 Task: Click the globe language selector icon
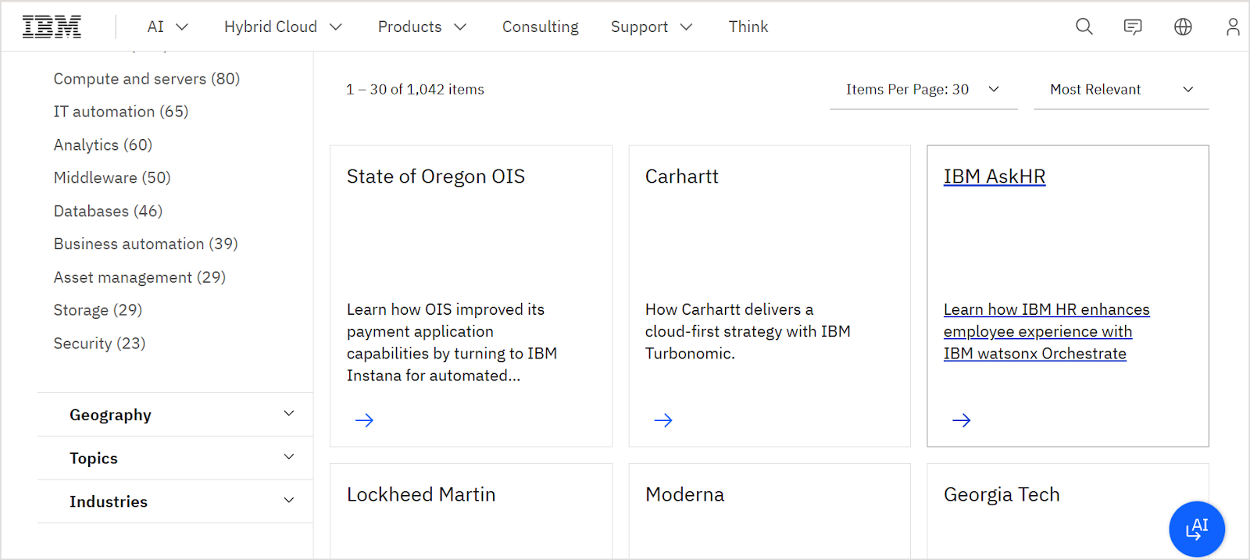tap(1183, 27)
